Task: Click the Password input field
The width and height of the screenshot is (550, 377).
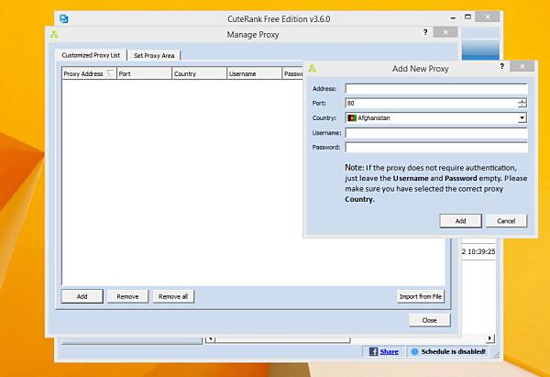Action: coord(436,147)
